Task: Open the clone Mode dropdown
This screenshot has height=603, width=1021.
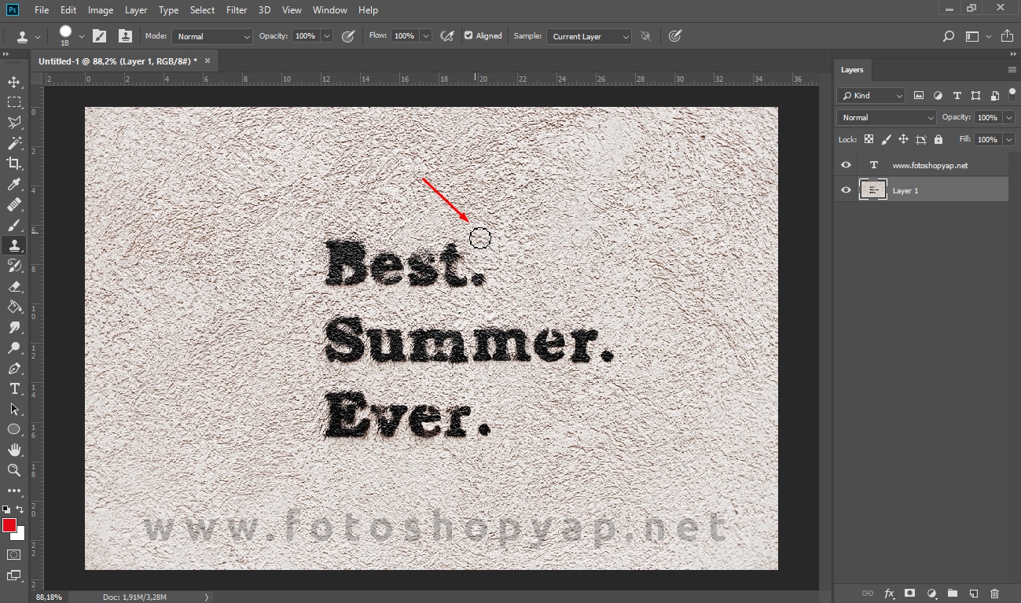Action: 212,36
